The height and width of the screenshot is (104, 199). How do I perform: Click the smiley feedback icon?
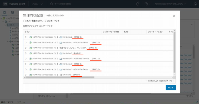(x=195, y=4)
